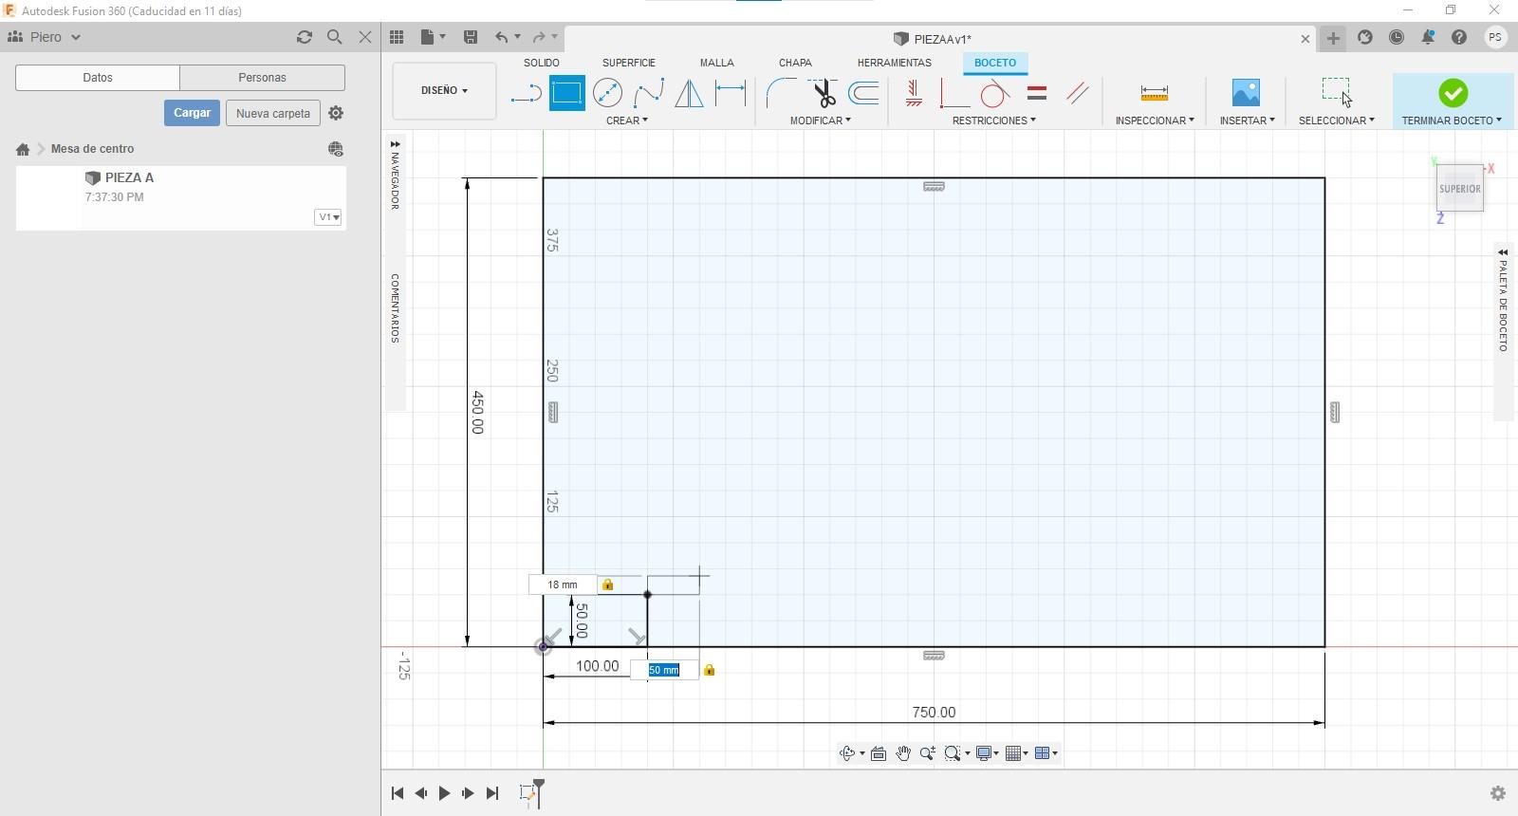This screenshot has height=816, width=1518.
Task: Open the Diseño workspace dropdown
Action: click(x=444, y=91)
